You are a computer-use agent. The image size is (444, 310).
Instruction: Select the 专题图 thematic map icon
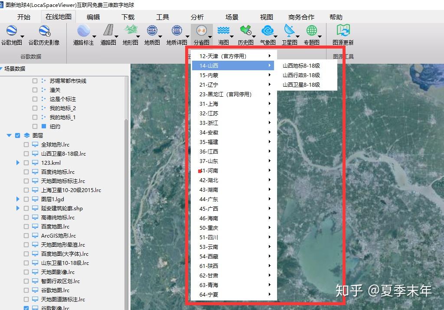(x=313, y=35)
